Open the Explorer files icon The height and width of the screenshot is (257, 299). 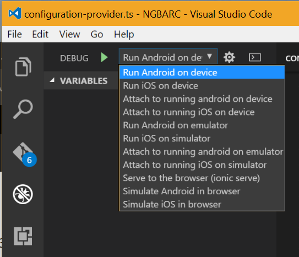pos(23,67)
